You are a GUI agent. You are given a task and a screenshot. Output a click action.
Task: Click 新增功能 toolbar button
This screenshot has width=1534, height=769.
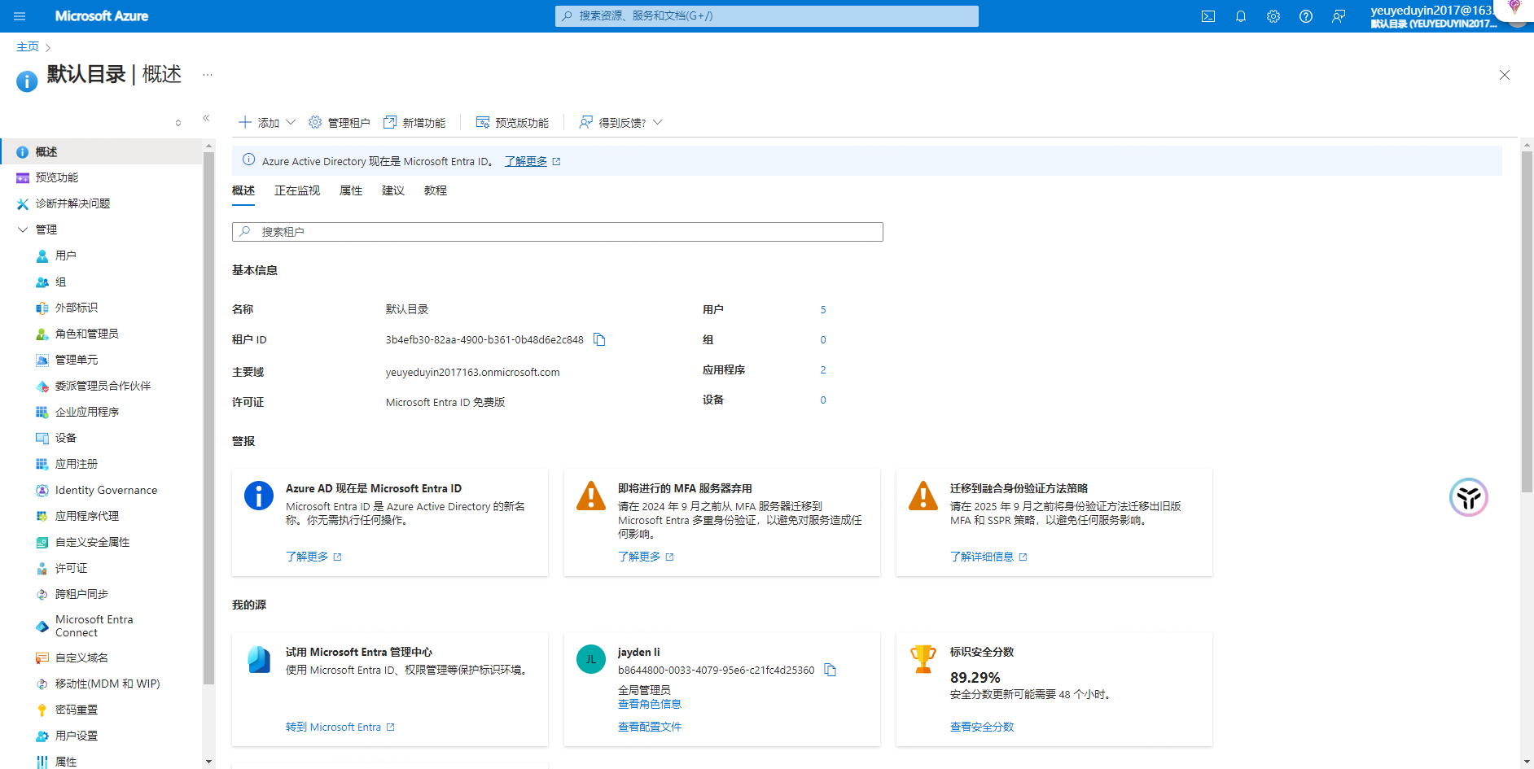(414, 123)
